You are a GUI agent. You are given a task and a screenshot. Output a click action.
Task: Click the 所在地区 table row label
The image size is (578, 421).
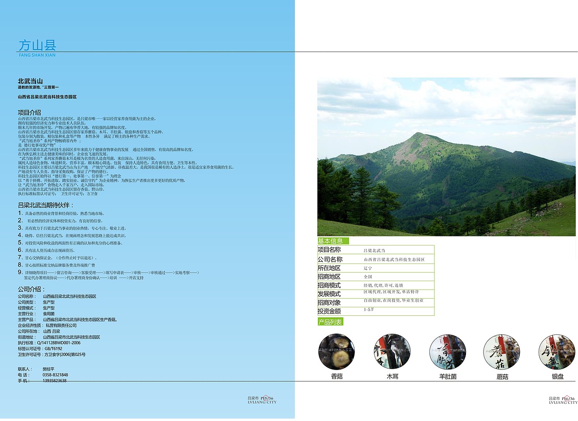(329, 268)
